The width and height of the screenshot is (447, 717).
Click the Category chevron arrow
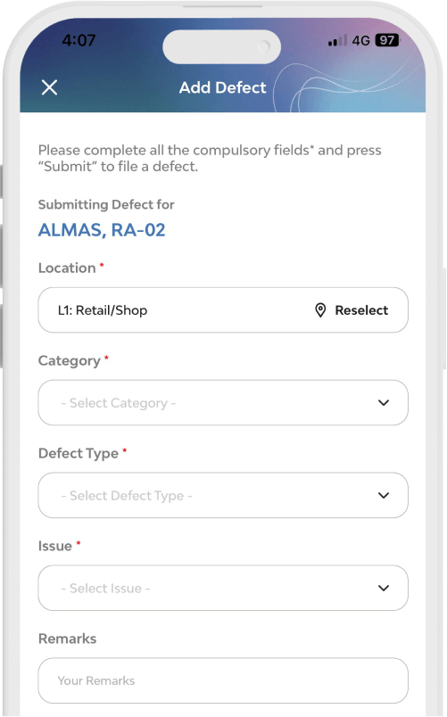point(384,403)
